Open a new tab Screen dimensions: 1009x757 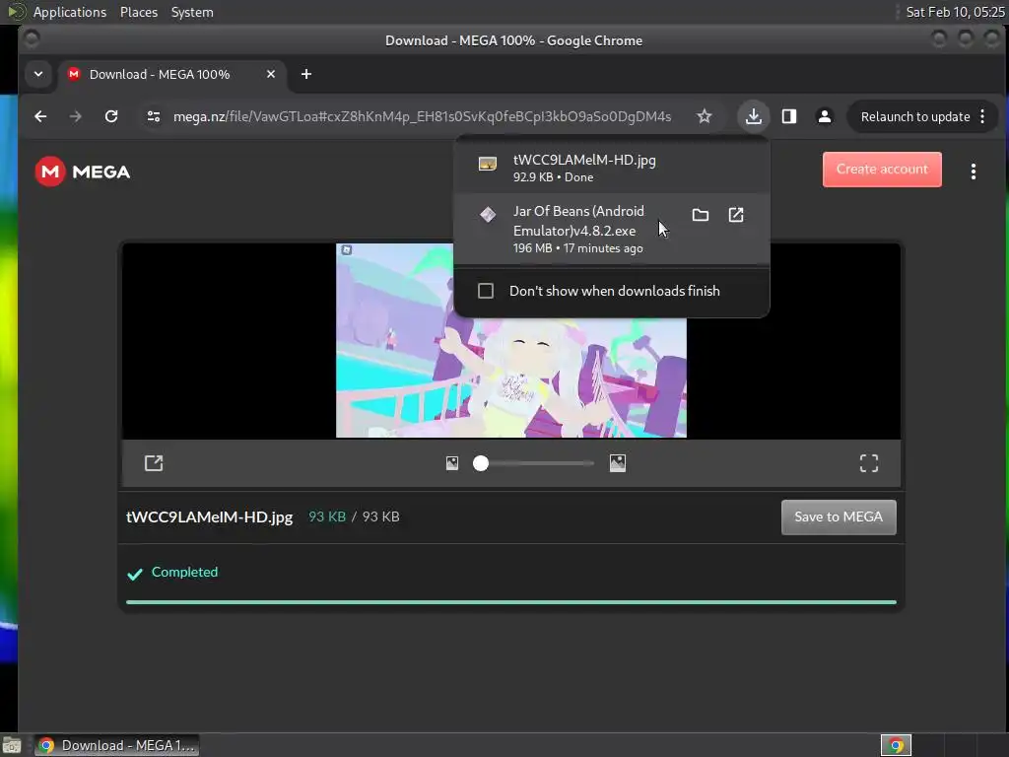pos(306,74)
